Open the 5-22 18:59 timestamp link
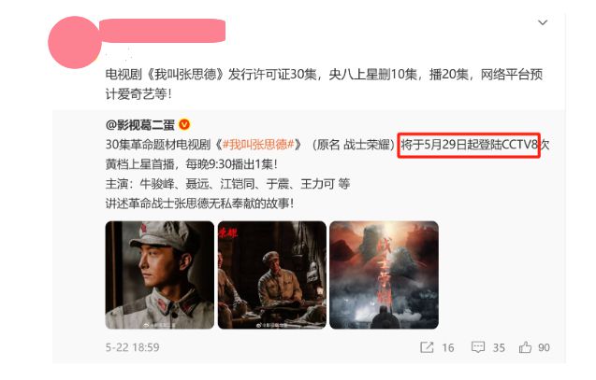This screenshot has width=596, height=380. [132, 347]
